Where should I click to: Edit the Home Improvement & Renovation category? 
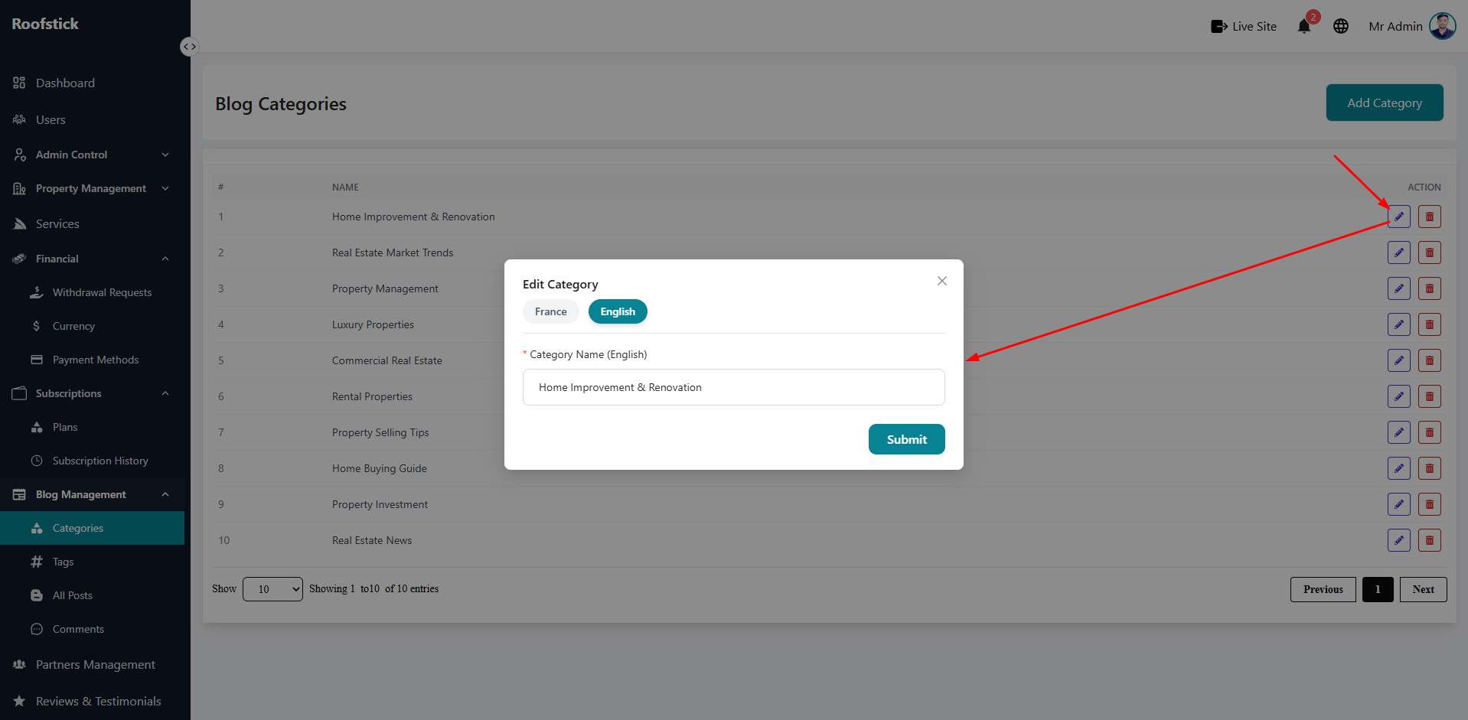tap(1398, 217)
